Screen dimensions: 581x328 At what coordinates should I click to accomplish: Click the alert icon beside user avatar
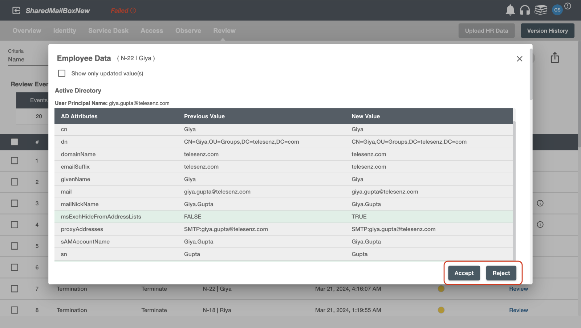568,6
